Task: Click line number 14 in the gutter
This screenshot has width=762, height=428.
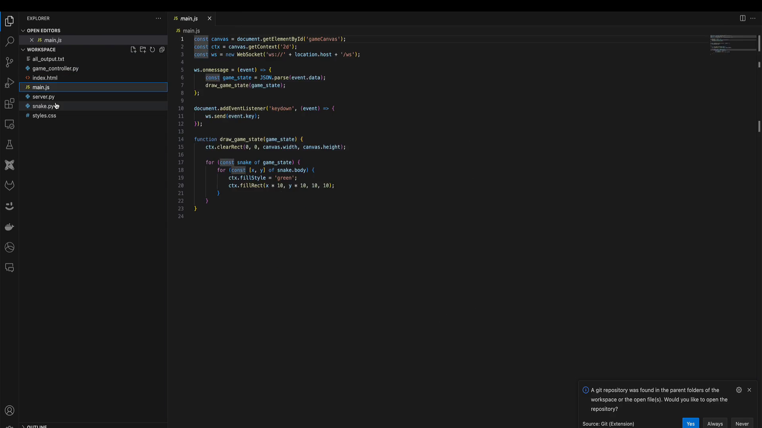Action: pos(181,139)
